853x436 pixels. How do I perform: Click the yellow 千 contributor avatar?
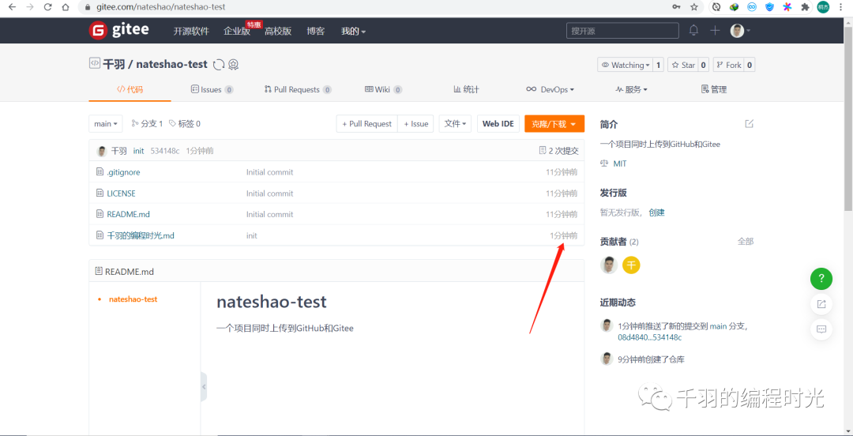pyautogui.click(x=631, y=265)
